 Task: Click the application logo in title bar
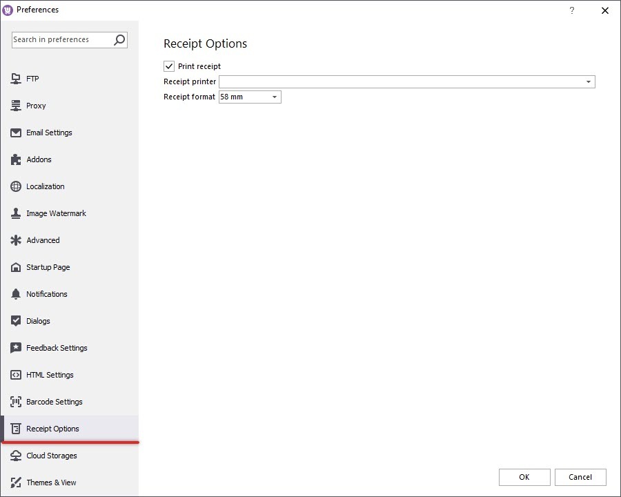point(8,10)
